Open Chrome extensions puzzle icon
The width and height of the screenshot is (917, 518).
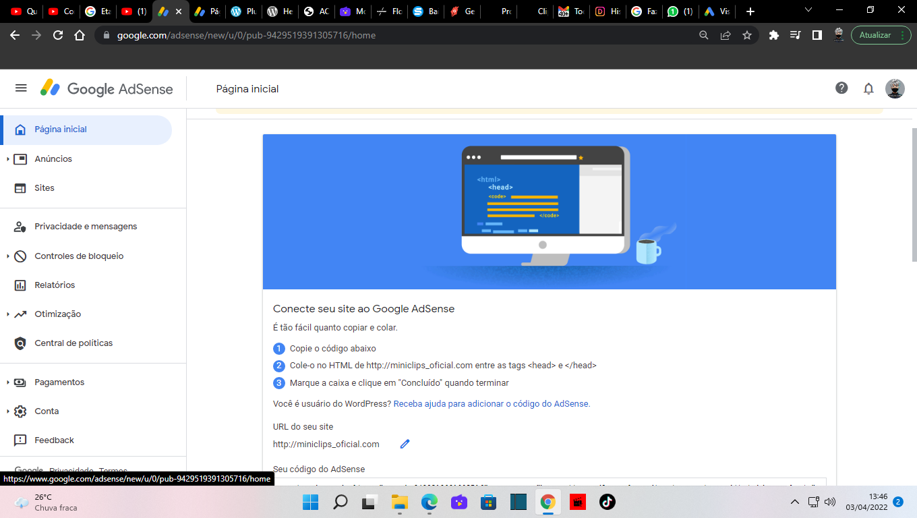coord(774,35)
